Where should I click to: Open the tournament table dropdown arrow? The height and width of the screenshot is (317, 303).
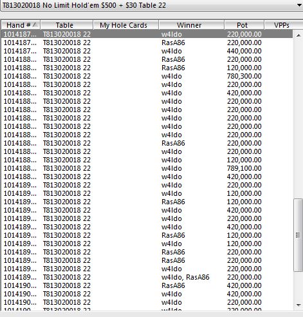tap(299, 5)
